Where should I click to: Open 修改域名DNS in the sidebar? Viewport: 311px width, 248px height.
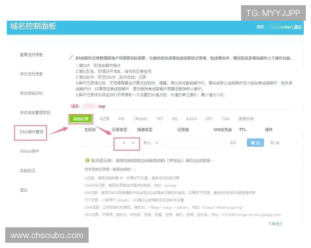click(x=31, y=93)
